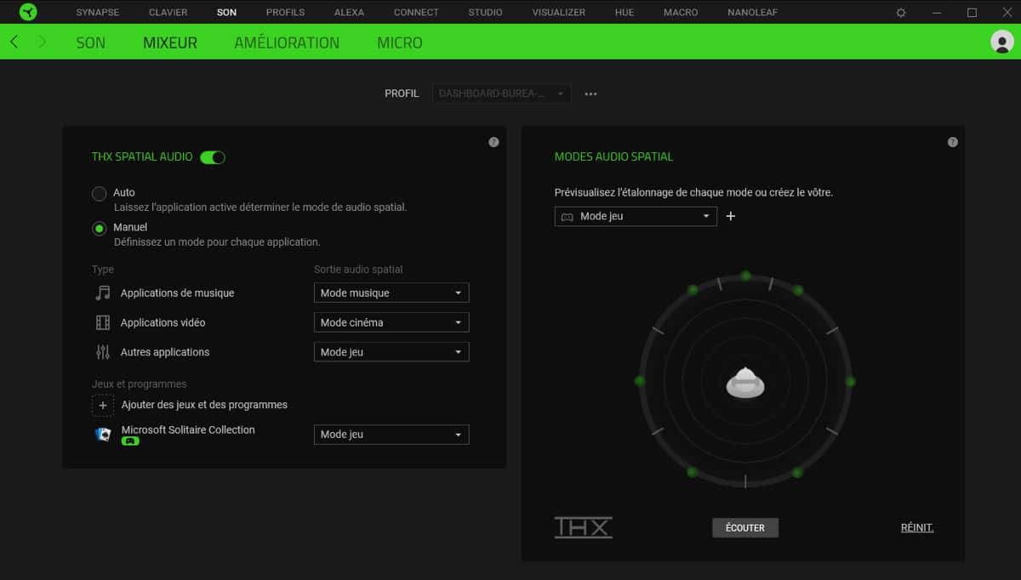Toggle THX Spatial Audio switch
Screen dimensions: 1021x580
point(213,157)
